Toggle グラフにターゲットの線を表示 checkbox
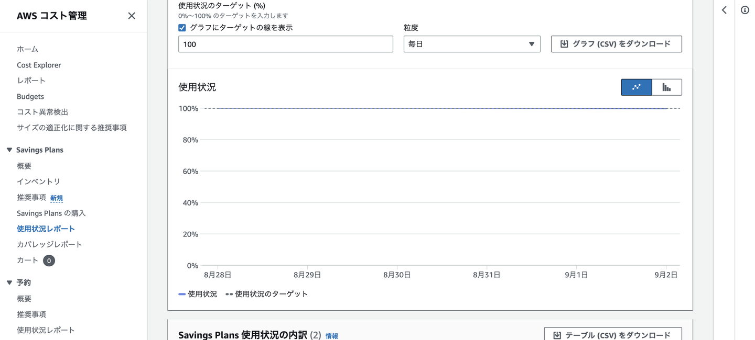 [x=182, y=28]
